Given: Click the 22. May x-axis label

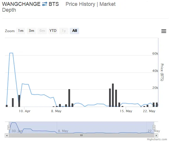Looking at the screenshot, I should tap(149, 111).
